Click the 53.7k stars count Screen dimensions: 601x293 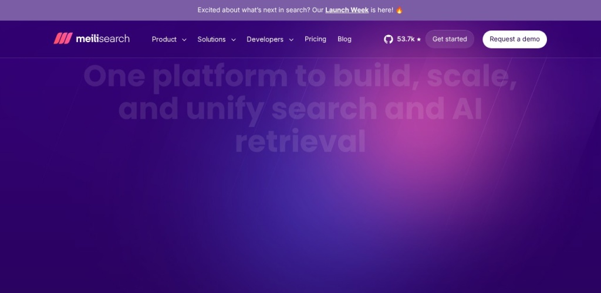pos(406,39)
